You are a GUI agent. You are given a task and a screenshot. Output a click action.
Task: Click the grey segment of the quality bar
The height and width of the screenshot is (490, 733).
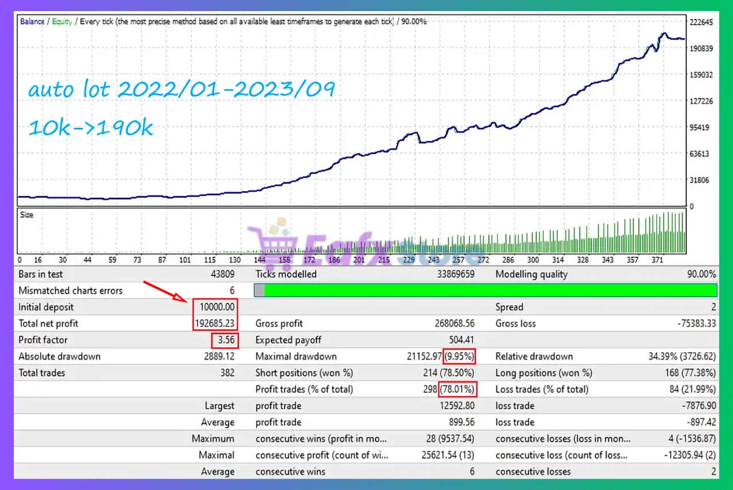coord(259,290)
